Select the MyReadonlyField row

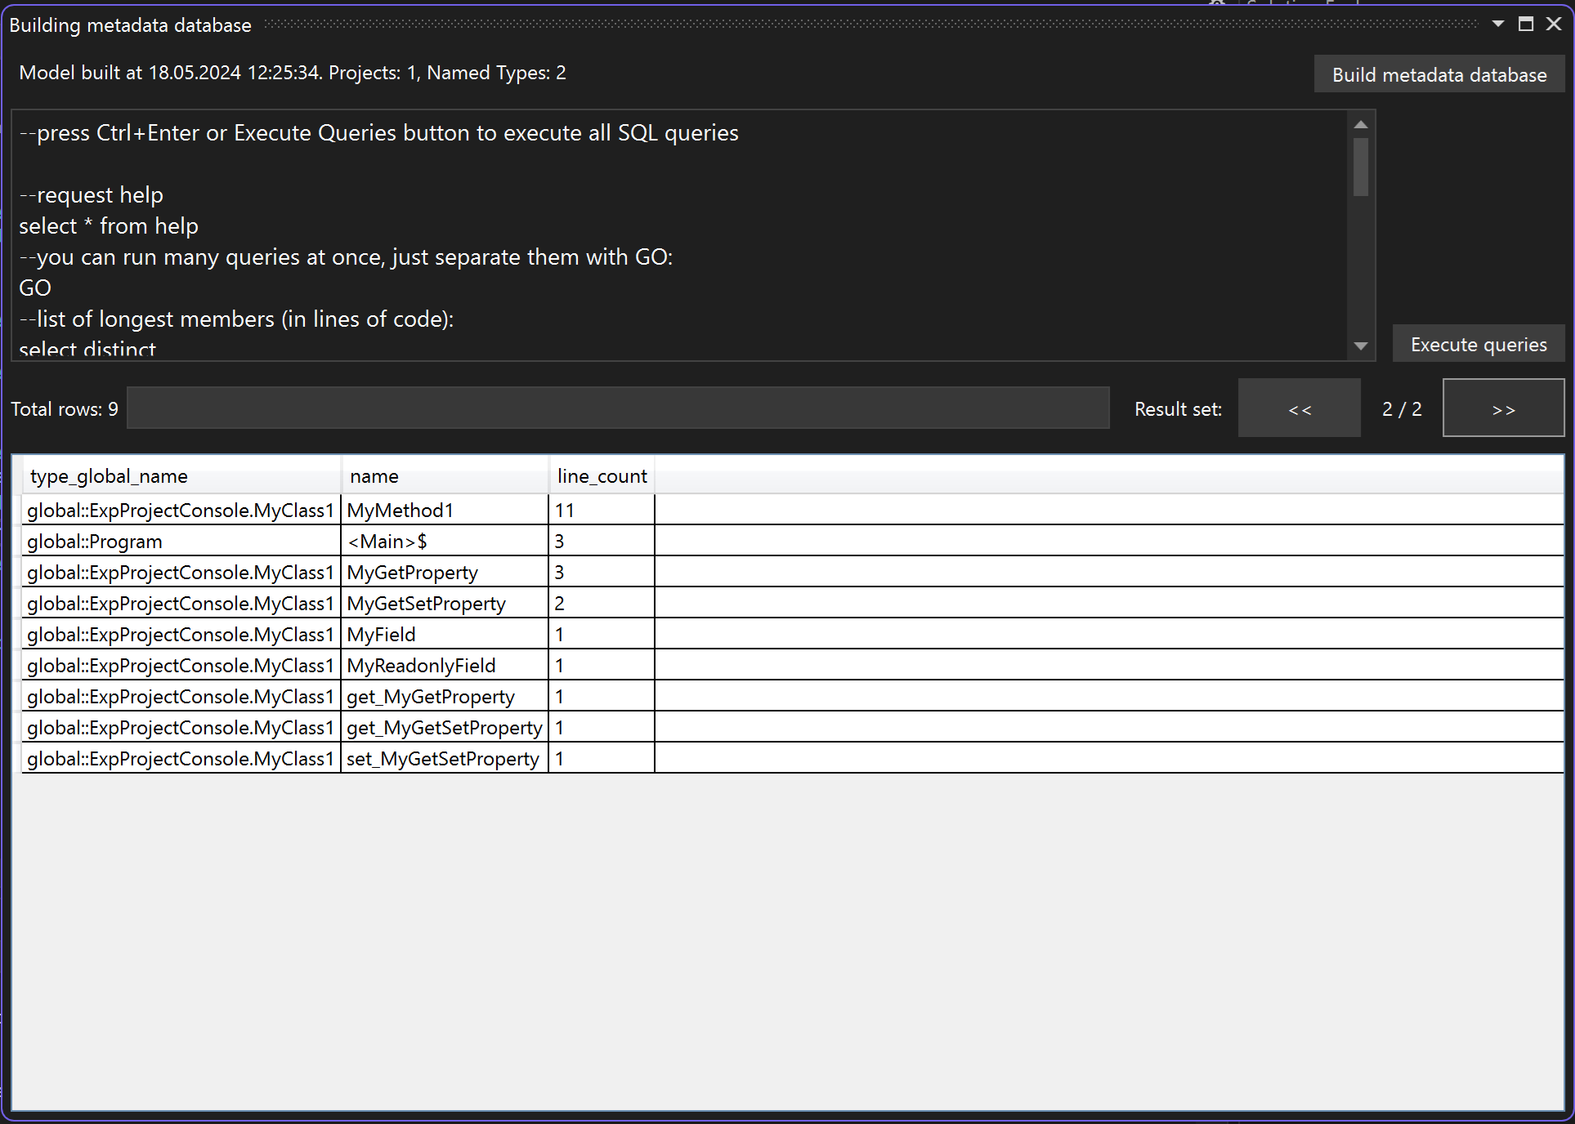[x=421, y=666]
